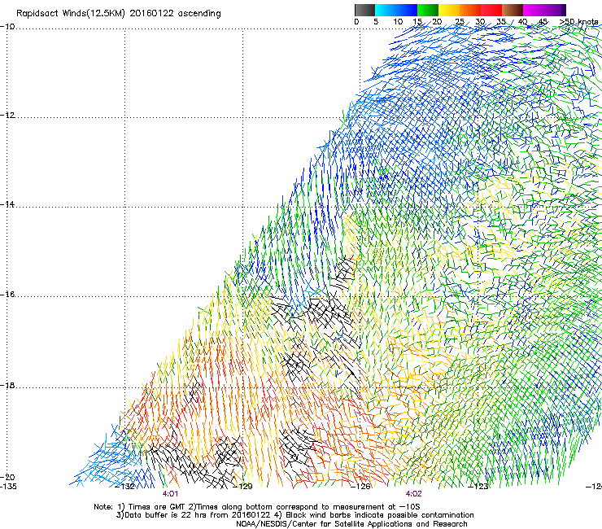This screenshot has width=602, height=529.
Task: Click the gray 0-5 knots legend swatch
Action: coord(364,10)
